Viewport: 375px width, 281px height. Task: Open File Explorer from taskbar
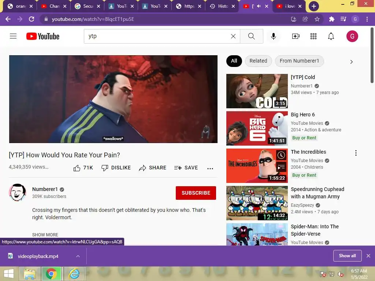pos(30,274)
